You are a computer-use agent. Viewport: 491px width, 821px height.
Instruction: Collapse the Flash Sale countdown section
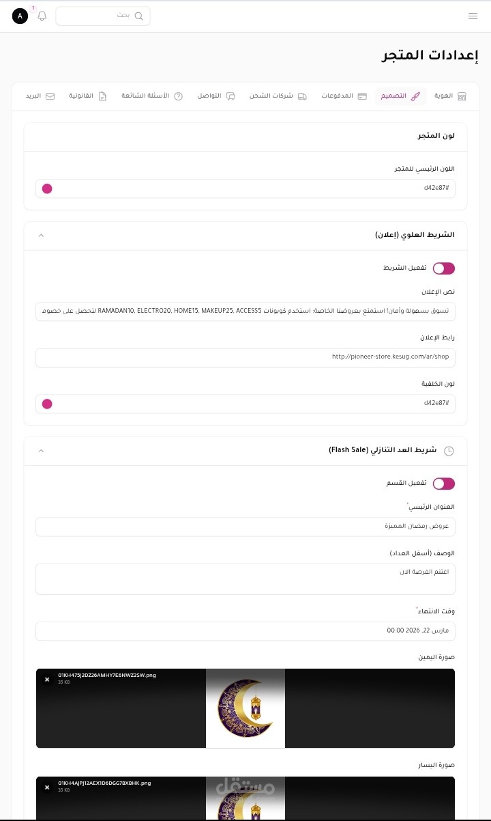[x=41, y=451]
